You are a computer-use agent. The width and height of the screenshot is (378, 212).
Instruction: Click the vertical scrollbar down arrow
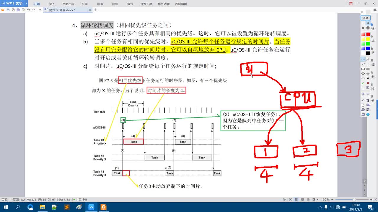point(365,181)
